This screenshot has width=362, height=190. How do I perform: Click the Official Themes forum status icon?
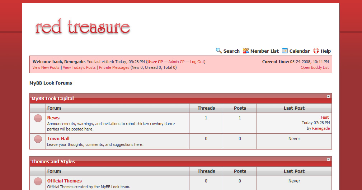[x=38, y=181]
